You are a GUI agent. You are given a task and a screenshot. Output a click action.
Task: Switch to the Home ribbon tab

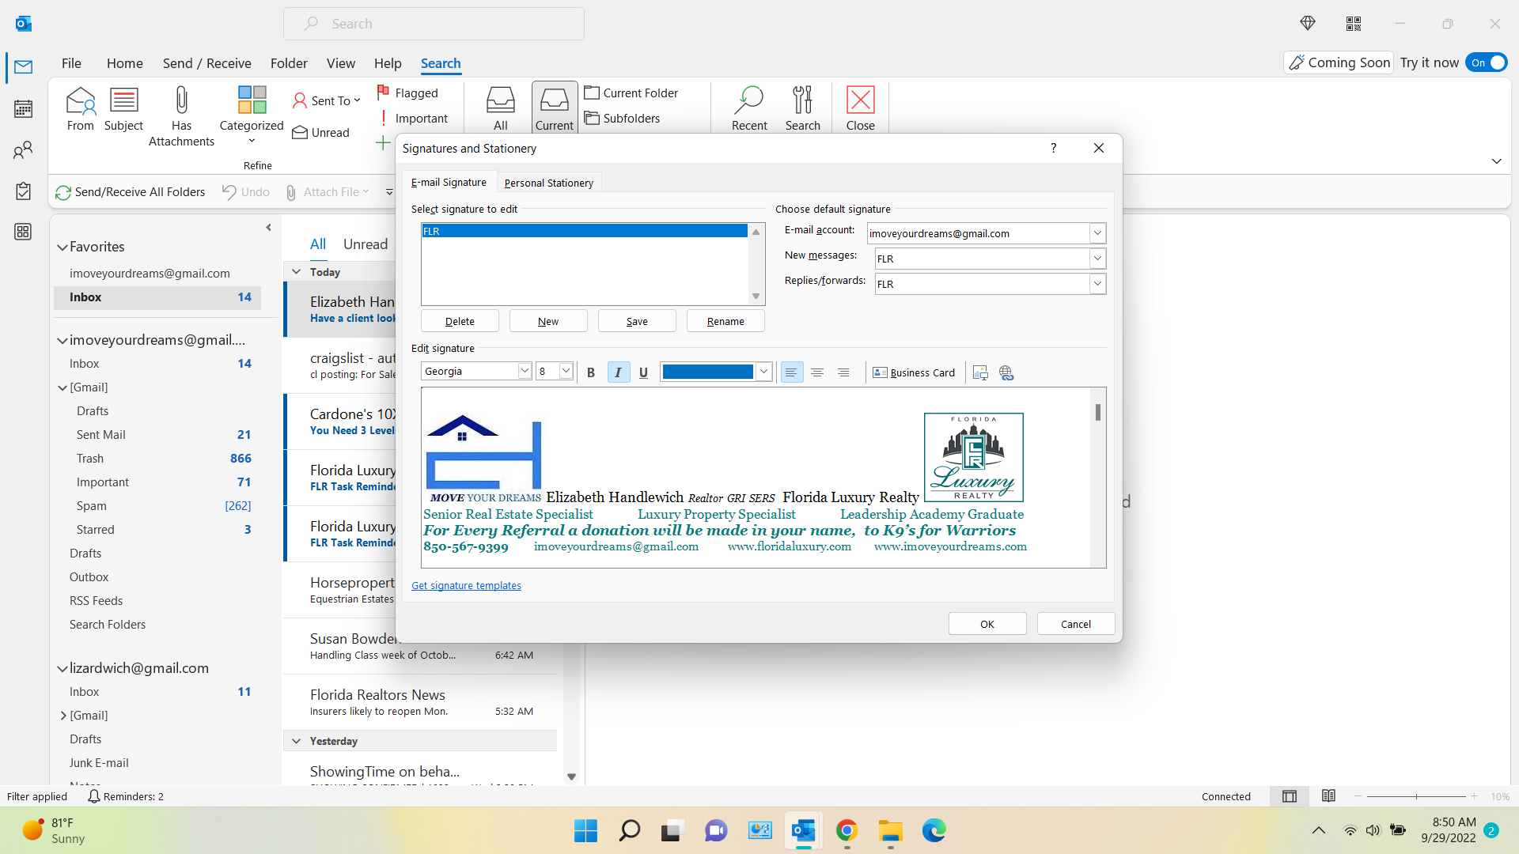[x=125, y=63]
